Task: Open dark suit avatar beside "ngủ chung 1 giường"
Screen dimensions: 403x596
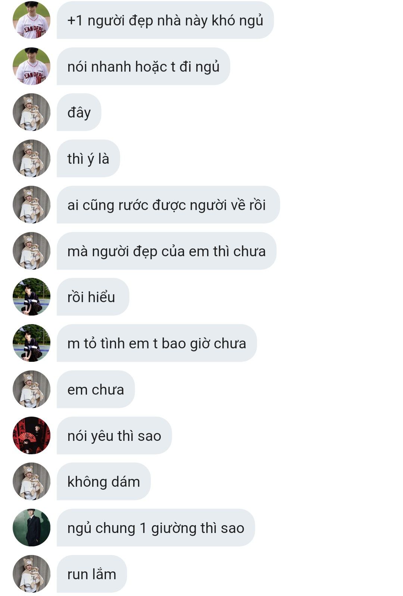Action: click(x=31, y=528)
